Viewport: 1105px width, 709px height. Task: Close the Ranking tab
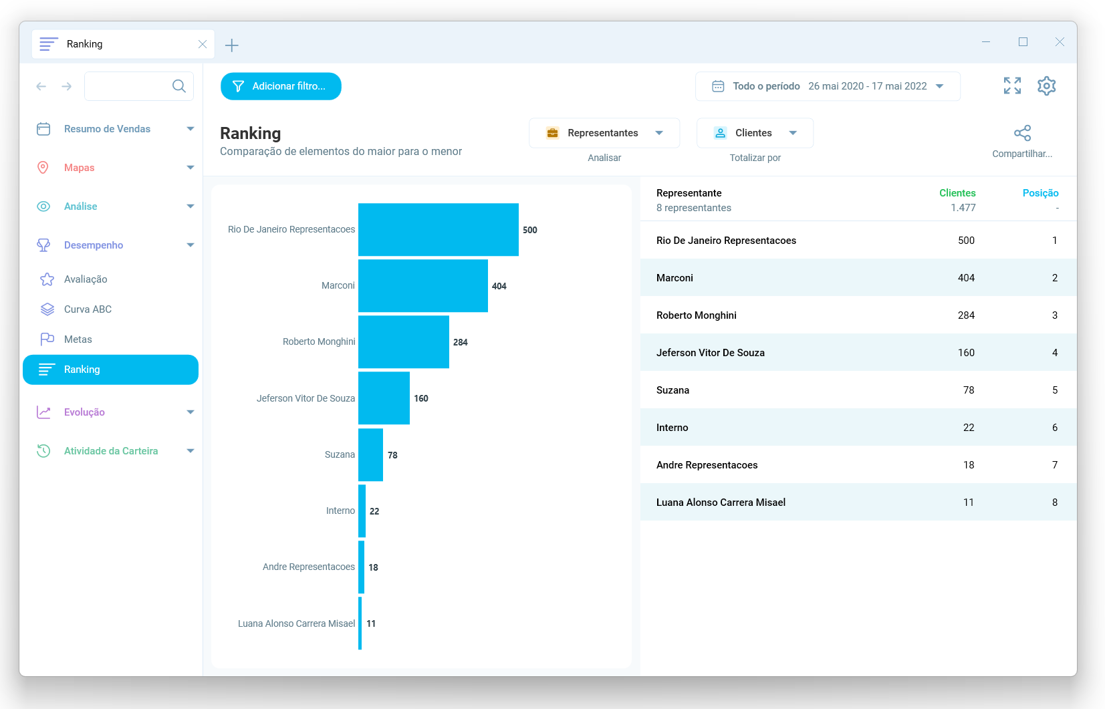[203, 44]
